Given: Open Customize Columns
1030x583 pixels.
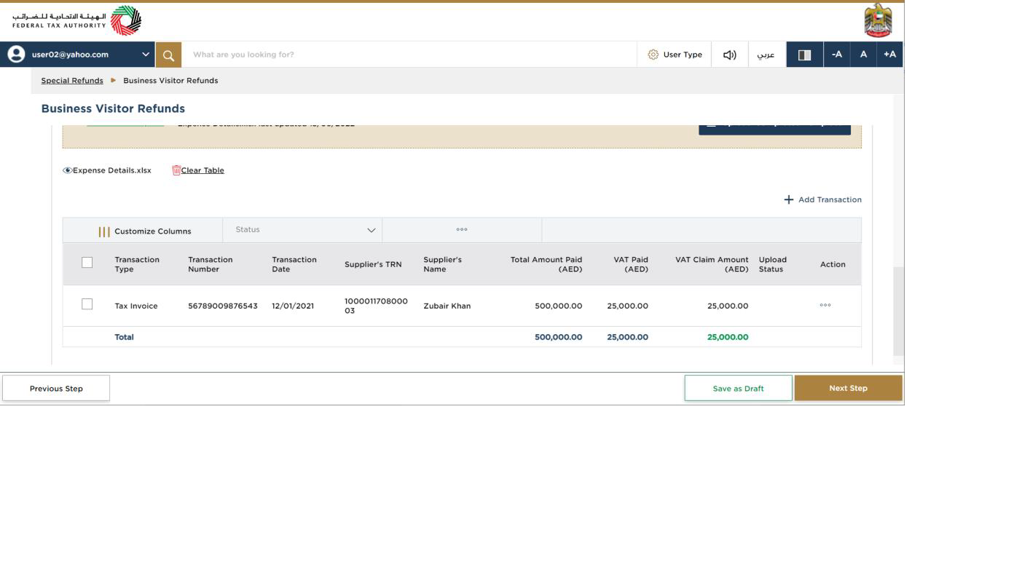Looking at the screenshot, I should [144, 231].
